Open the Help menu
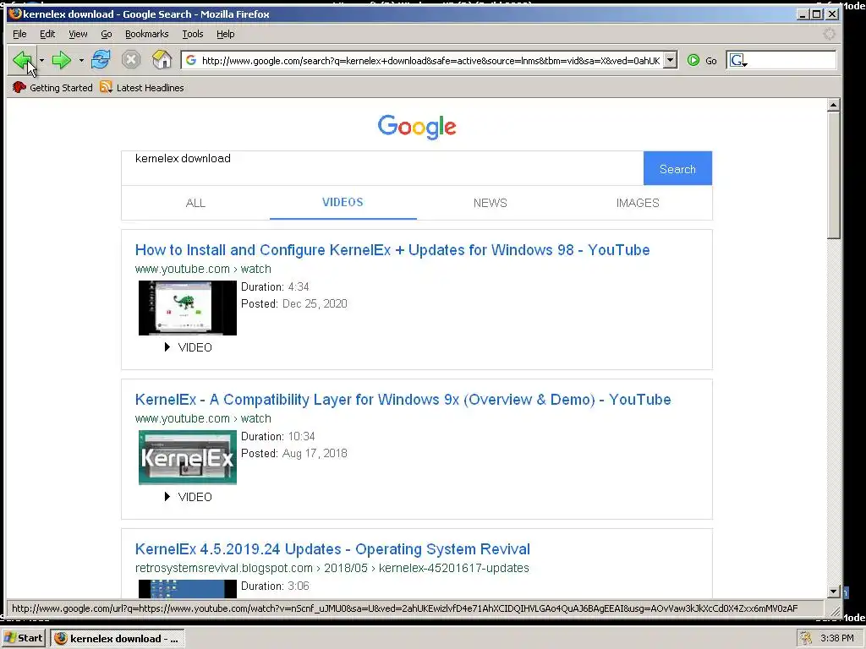This screenshot has width=866, height=649. [225, 34]
